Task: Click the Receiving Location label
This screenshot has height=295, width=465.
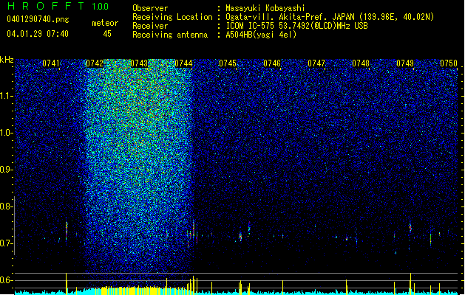Action: 172,17
